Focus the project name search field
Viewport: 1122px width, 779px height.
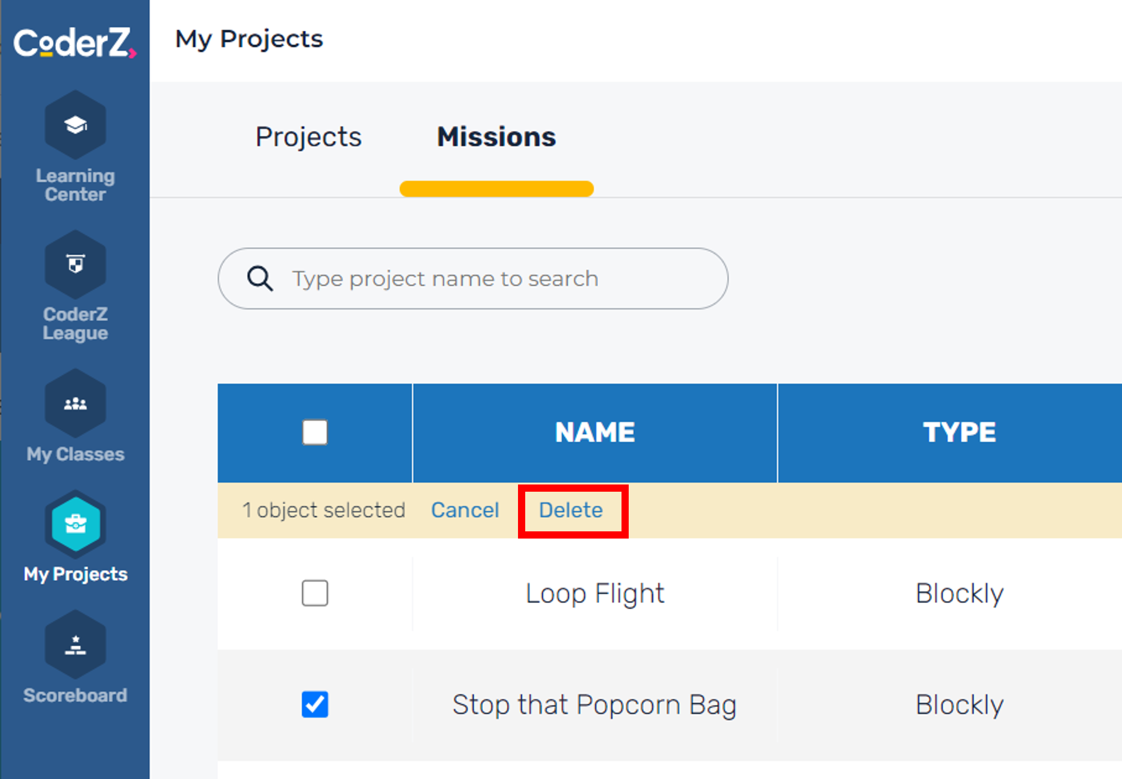pos(473,279)
